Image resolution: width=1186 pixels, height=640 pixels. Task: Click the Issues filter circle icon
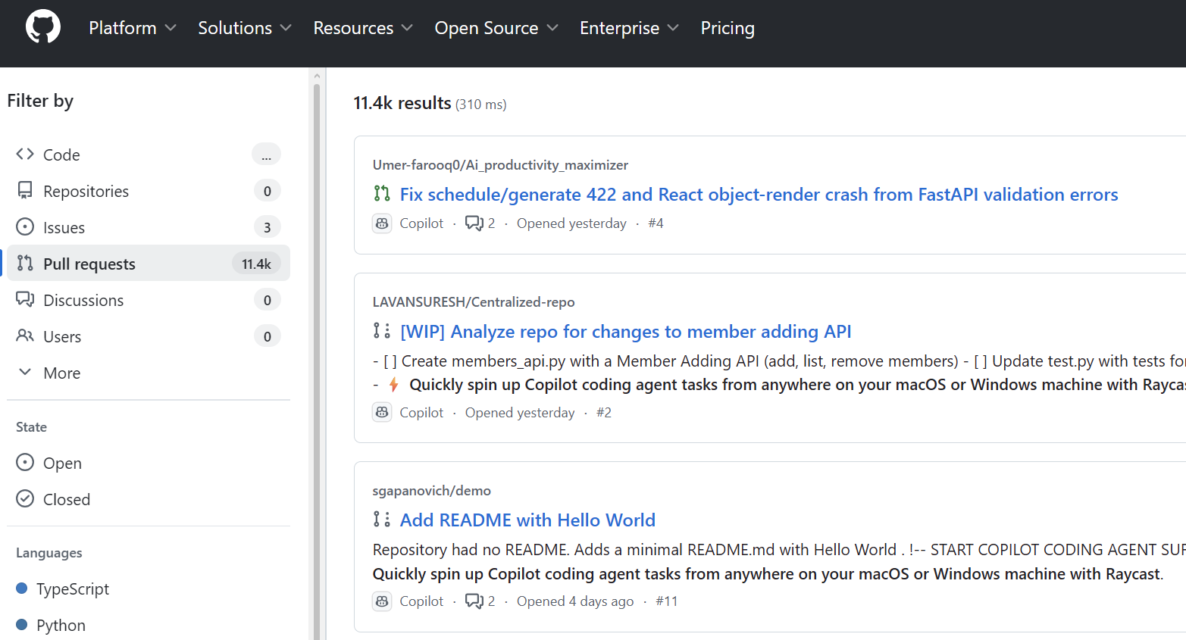25,227
